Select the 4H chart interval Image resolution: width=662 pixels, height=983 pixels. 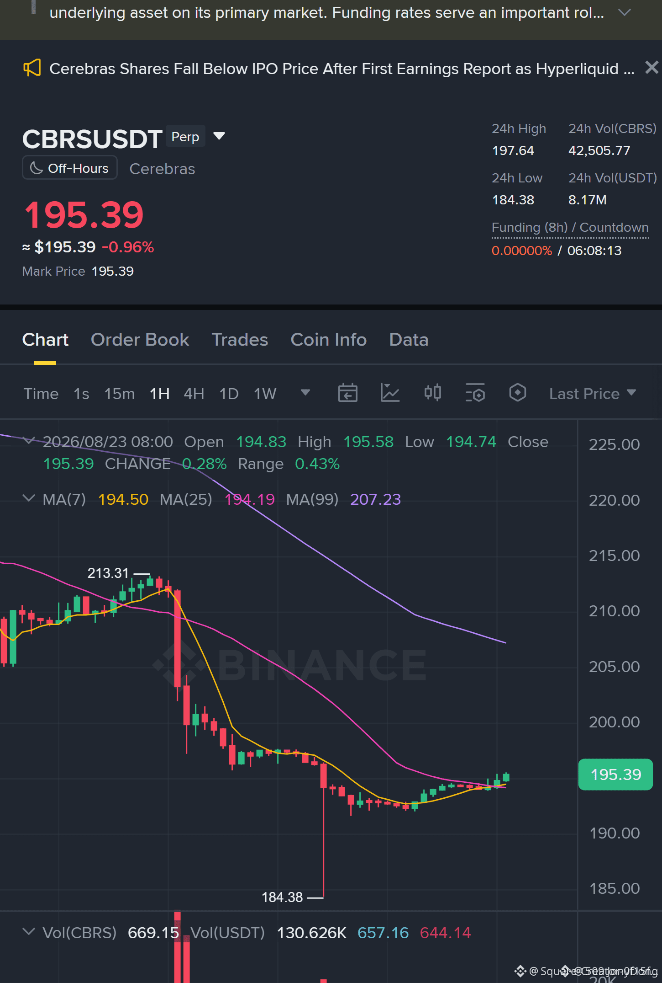194,394
